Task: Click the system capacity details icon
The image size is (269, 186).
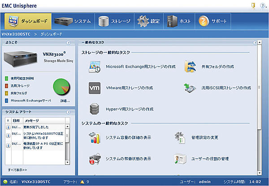Action: [x=94, y=137]
